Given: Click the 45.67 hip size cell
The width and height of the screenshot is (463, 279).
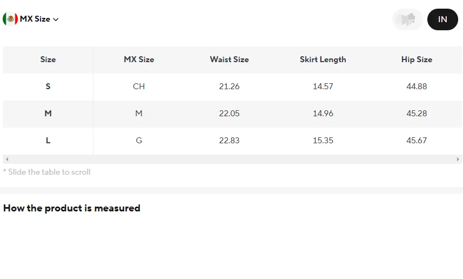Looking at the screenshot, I should point(417,141).
